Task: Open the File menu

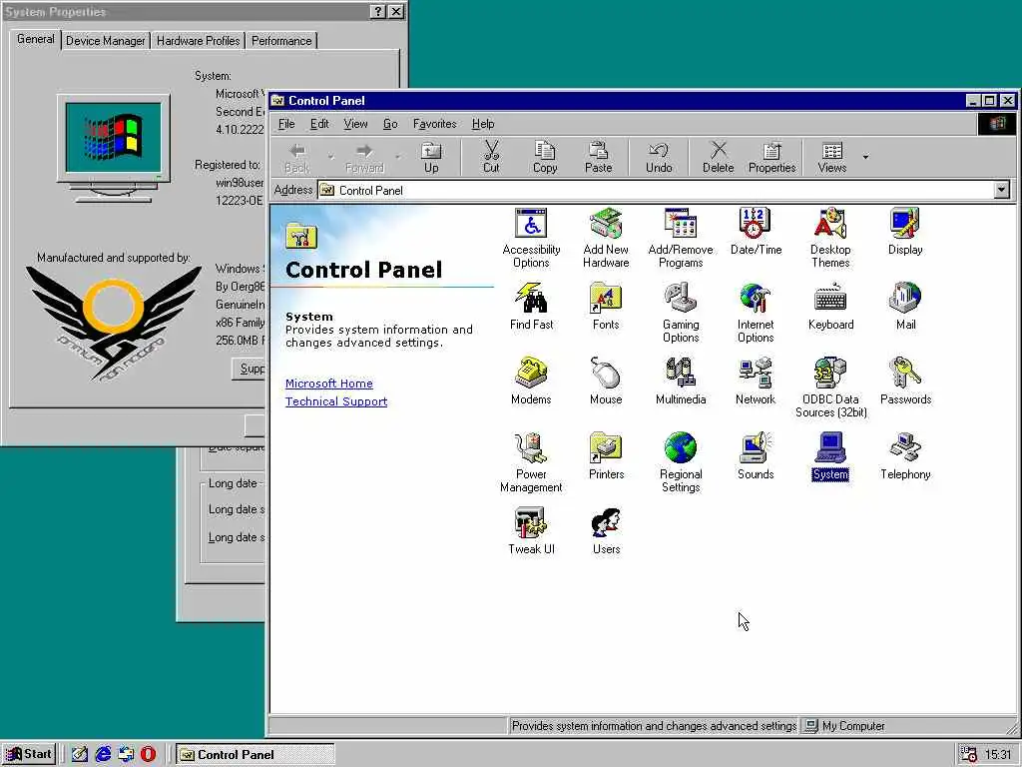Action: tap(286, 124)
